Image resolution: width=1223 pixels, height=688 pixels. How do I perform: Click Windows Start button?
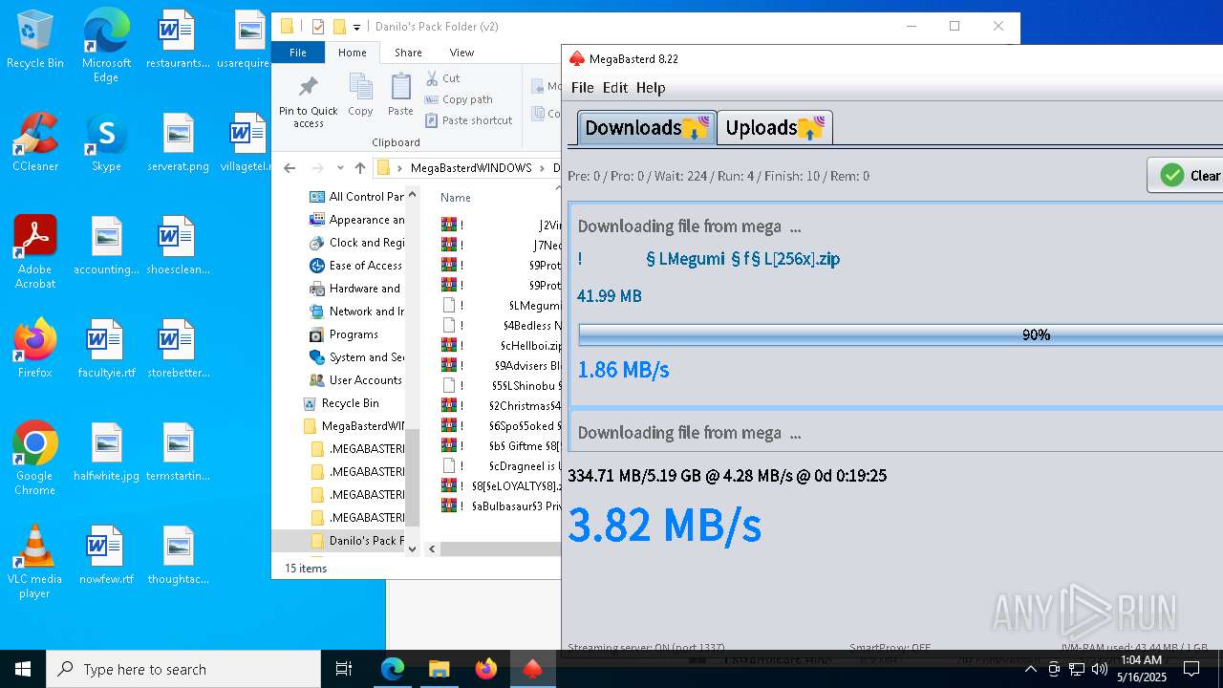23,669
